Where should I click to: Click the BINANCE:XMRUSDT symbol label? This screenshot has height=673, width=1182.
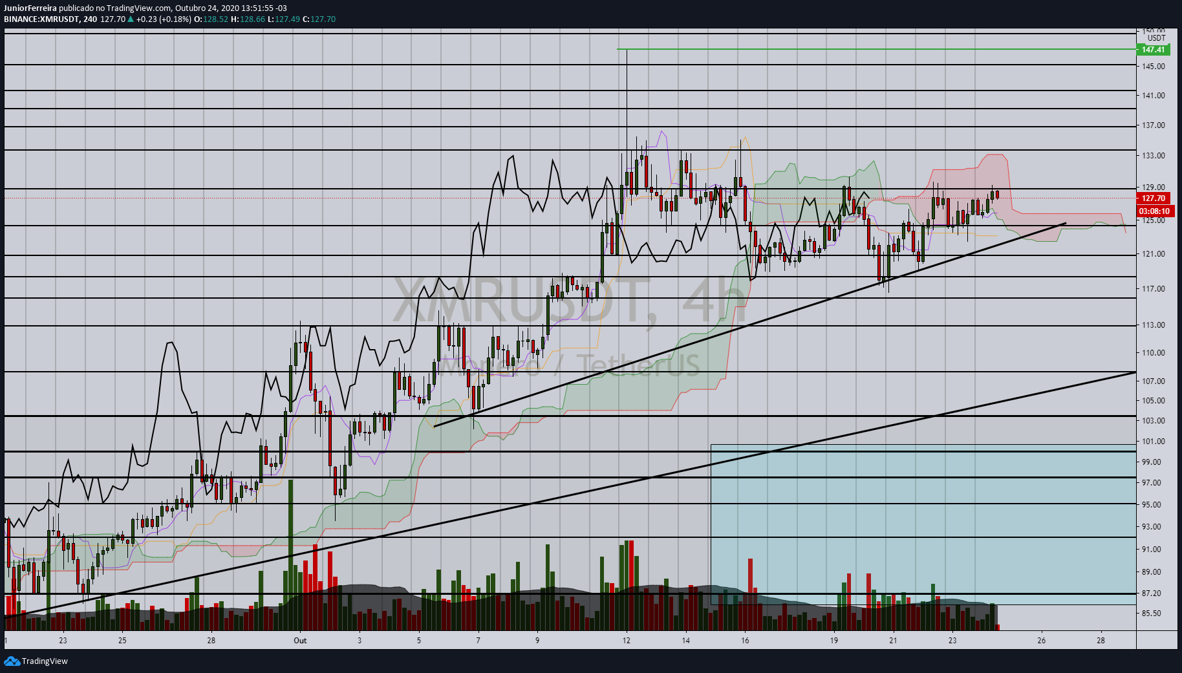point(41,19)
